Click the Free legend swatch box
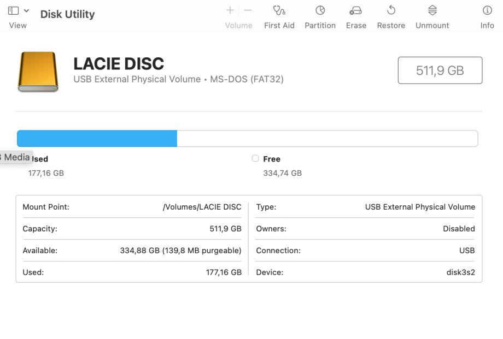The width and height of the screenshot is (503, 339). click(255, 158)
